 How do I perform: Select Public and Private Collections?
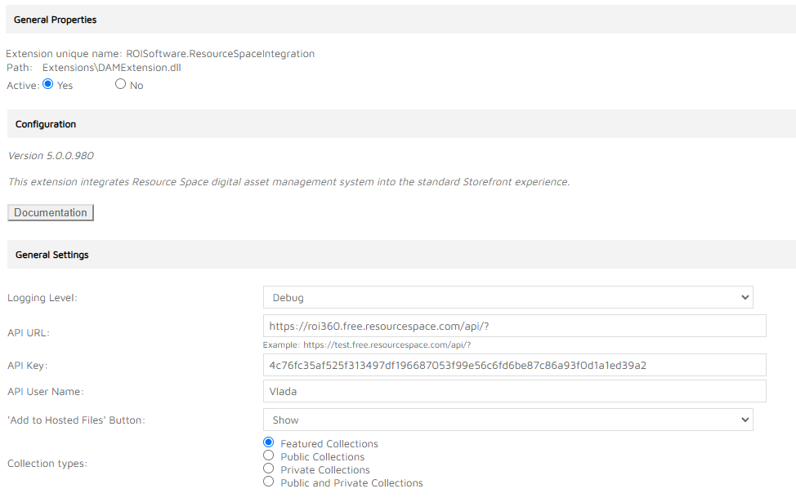[x=269, y=482]
